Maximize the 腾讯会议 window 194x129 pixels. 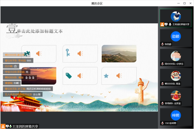185,3
